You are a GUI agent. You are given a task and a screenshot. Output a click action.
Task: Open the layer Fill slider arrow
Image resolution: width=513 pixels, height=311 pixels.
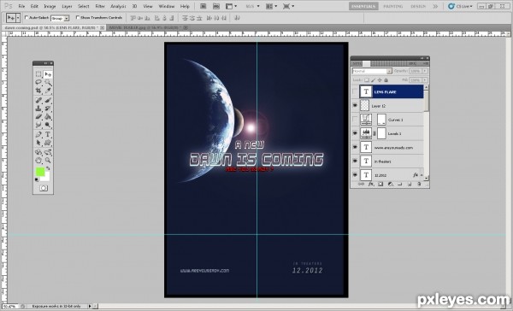(x=425, y=80)
